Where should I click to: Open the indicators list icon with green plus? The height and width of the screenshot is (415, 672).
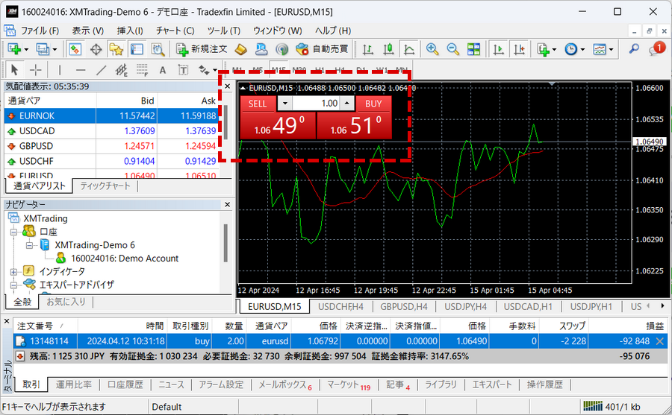pyautogui.click(x=543, y=49)
